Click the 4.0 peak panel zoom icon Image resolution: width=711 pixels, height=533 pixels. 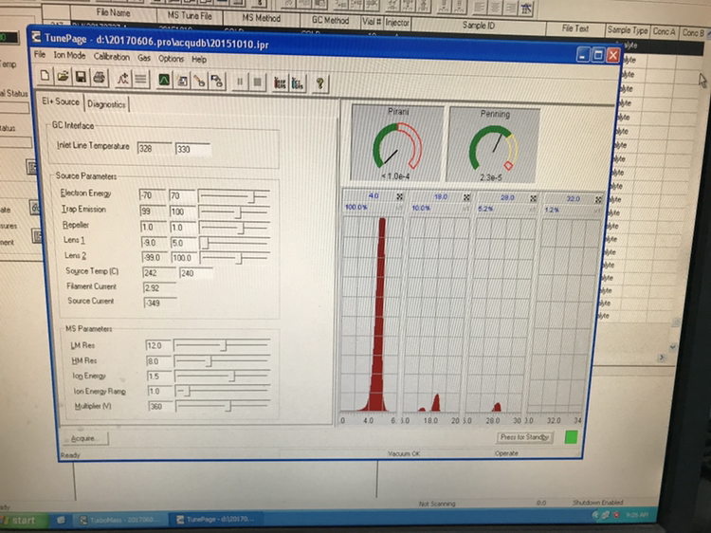[x=399, y=196]
